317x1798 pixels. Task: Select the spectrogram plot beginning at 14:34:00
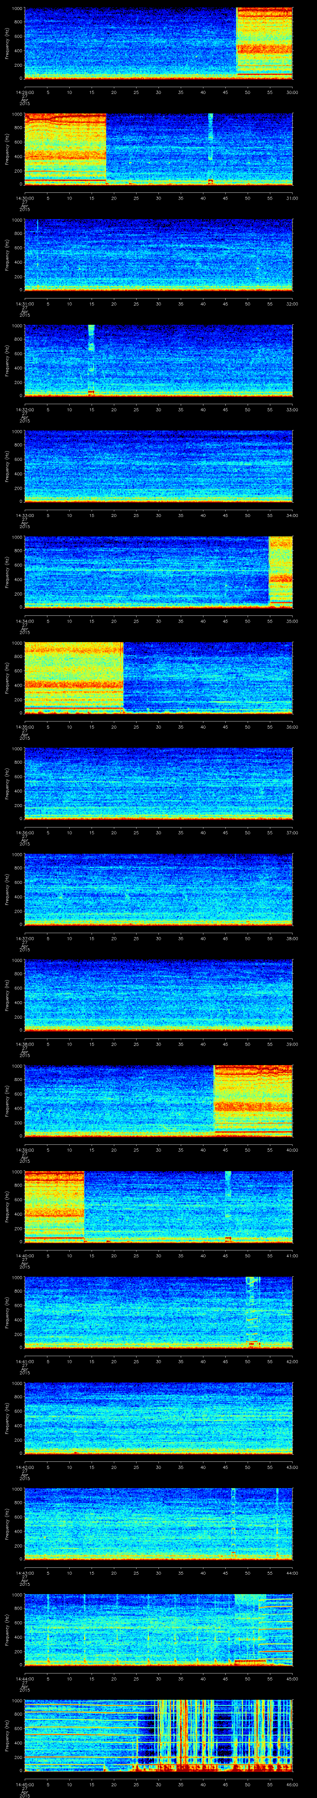point(158,572)
